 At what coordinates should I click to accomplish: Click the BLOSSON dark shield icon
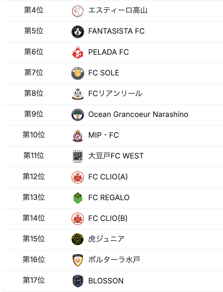[x=78, y=281]
